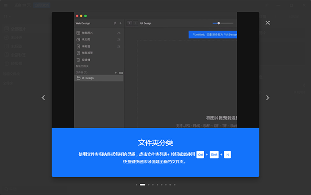
Task: Jump to the last tutorial page dot
Action: coord(175,185)
